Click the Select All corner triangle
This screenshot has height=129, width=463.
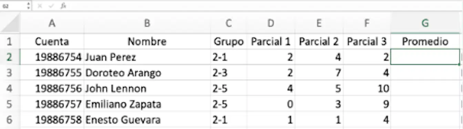10,23
